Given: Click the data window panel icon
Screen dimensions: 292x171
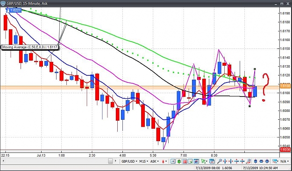Looking at the screenshot, I should point(196,161).
